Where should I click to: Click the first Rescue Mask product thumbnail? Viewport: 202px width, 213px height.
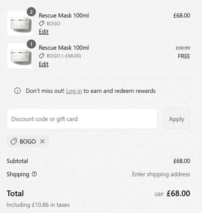click(20, 23)
